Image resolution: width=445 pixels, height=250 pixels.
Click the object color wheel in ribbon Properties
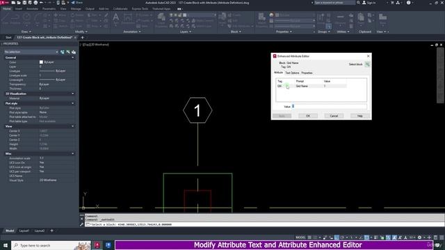point(271,15)
